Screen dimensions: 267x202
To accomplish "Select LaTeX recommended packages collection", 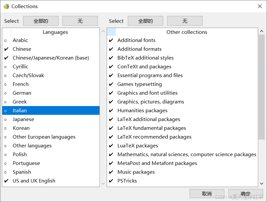I will click(182, 137).
